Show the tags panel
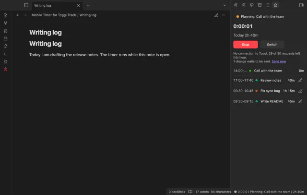 (251, 5)
